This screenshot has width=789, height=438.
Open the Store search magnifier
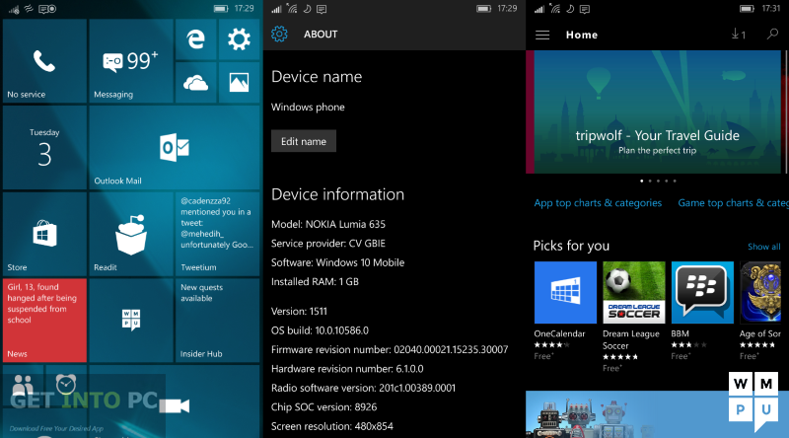[x=772, y=35]
